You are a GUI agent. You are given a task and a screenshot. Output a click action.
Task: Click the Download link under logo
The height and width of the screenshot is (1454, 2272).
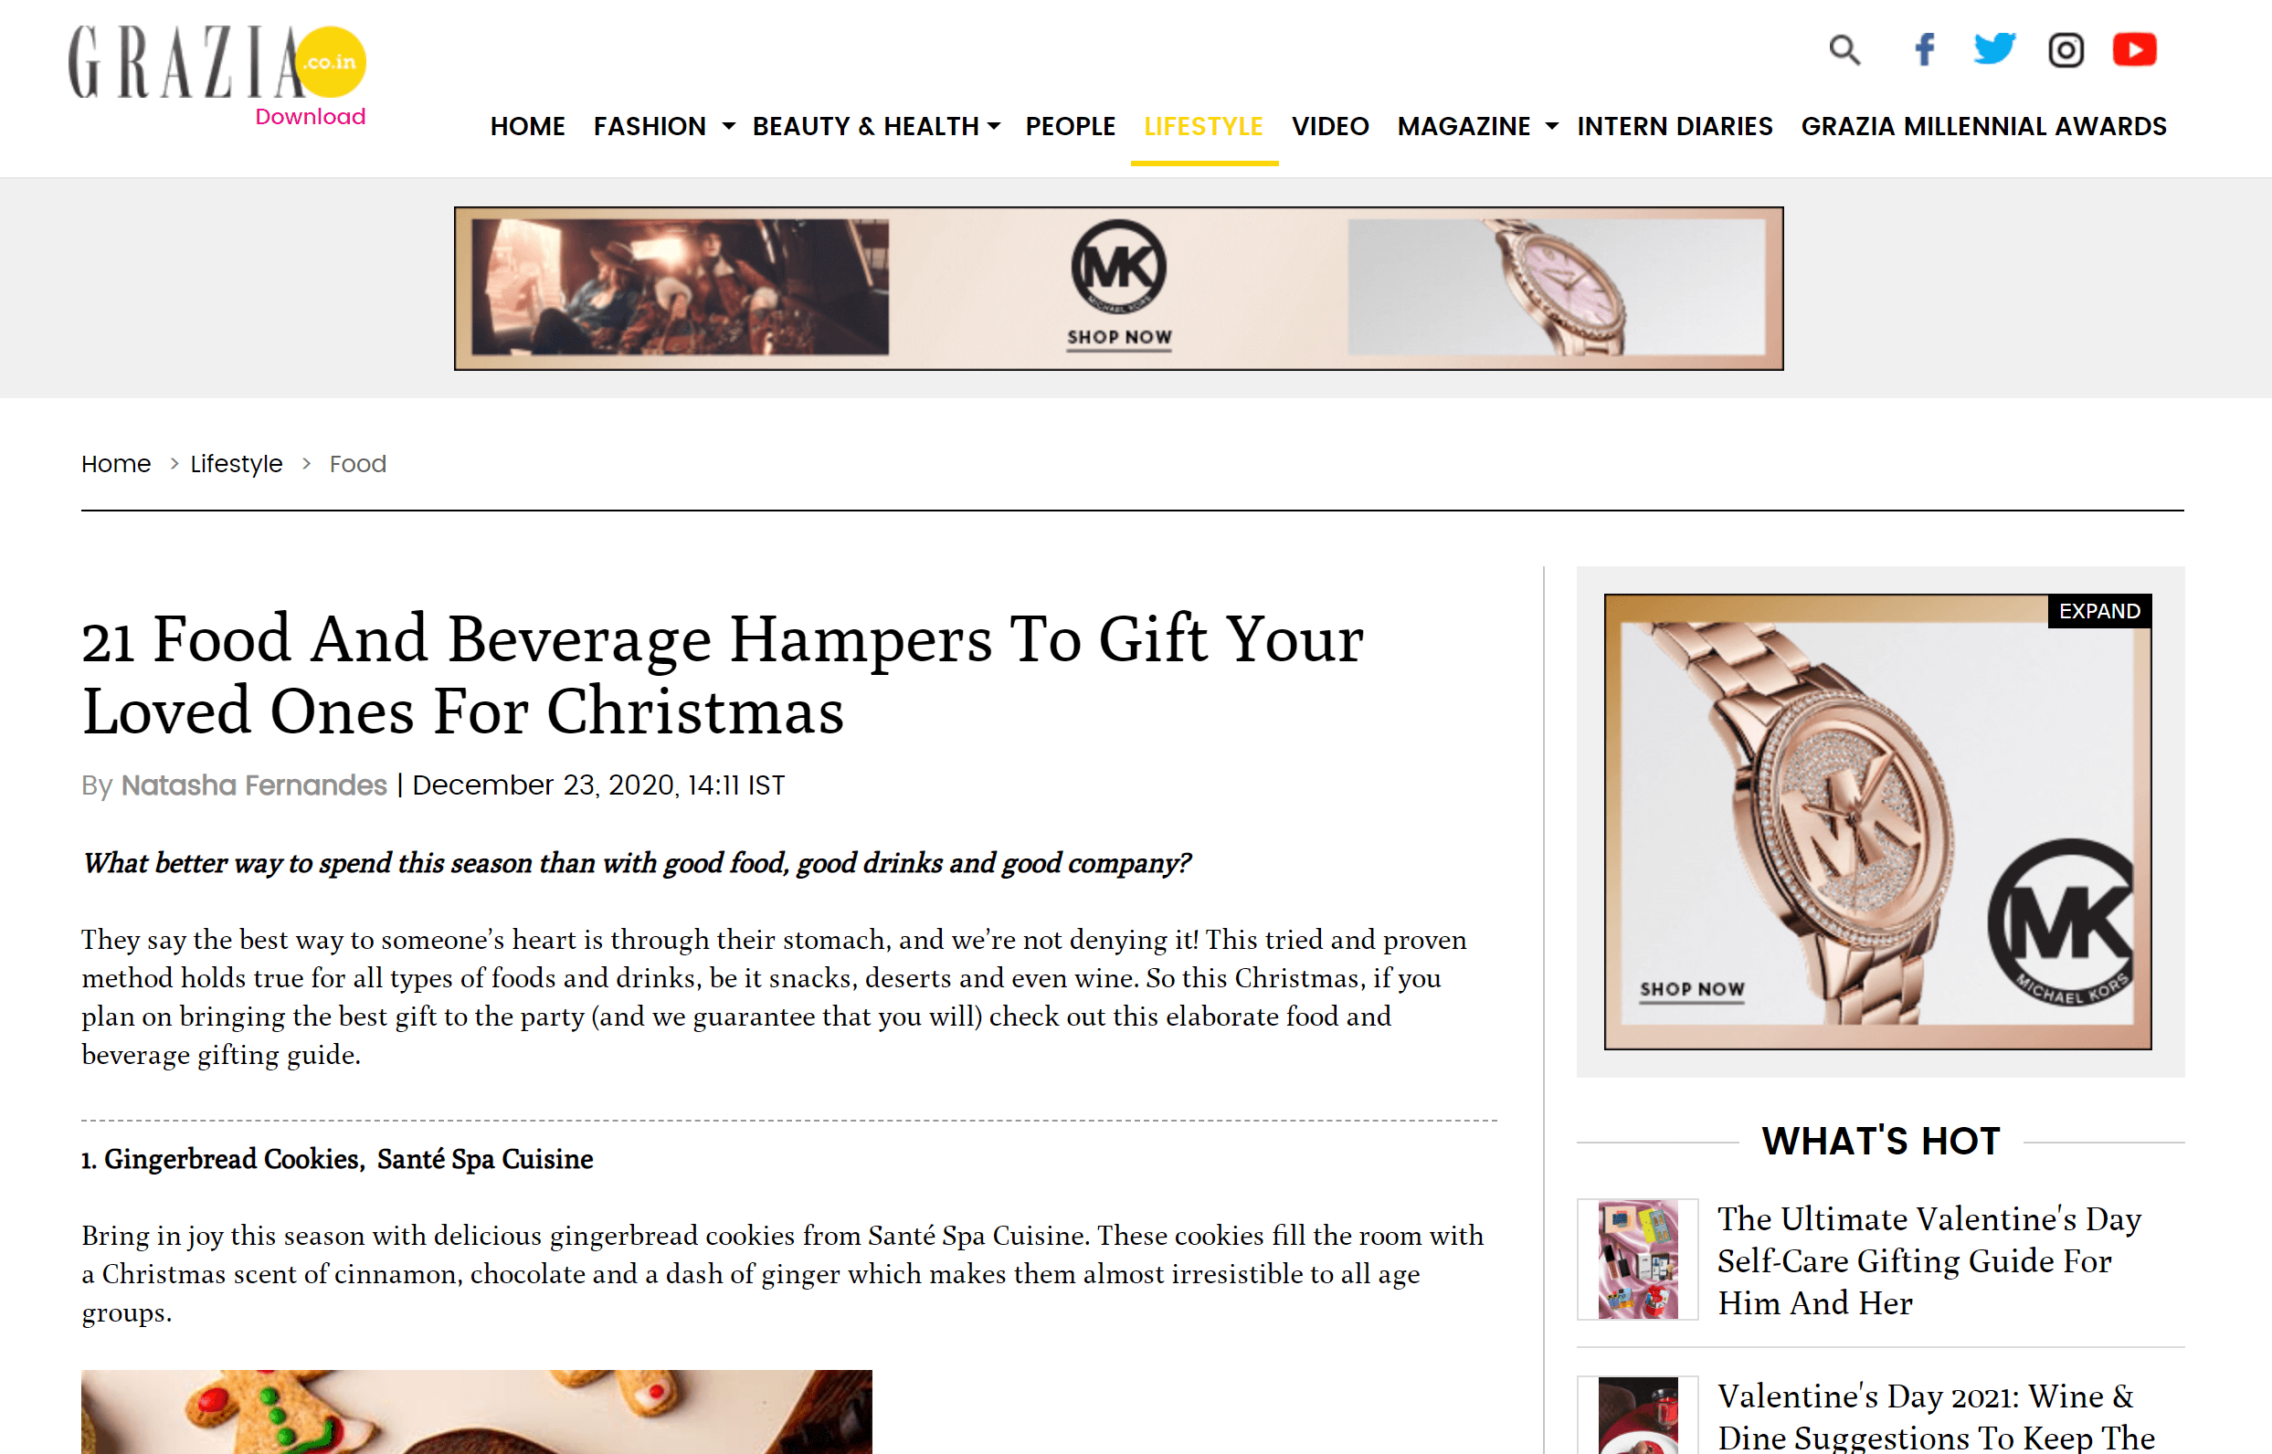[x=310, y=116]
